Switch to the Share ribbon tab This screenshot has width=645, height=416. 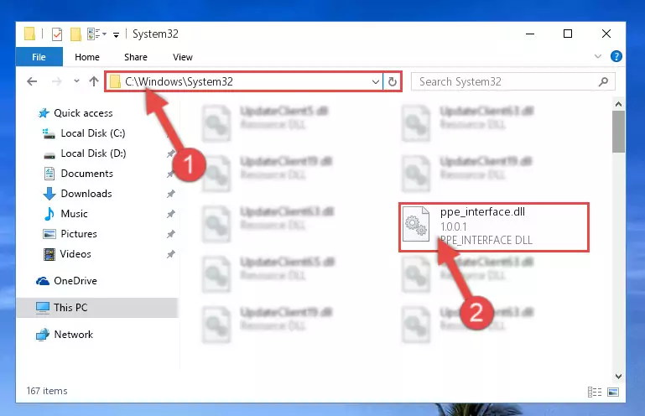point(136,57)
